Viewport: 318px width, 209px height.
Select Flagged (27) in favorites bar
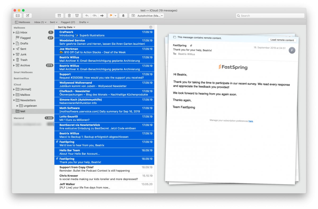[68, 22]
